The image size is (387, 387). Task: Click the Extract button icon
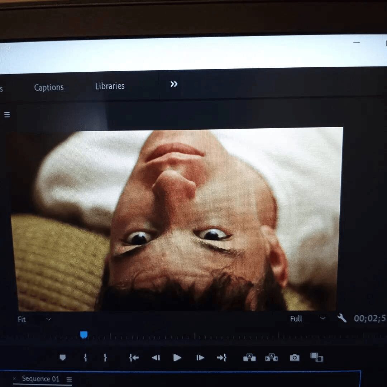click(x=271, y=358)
